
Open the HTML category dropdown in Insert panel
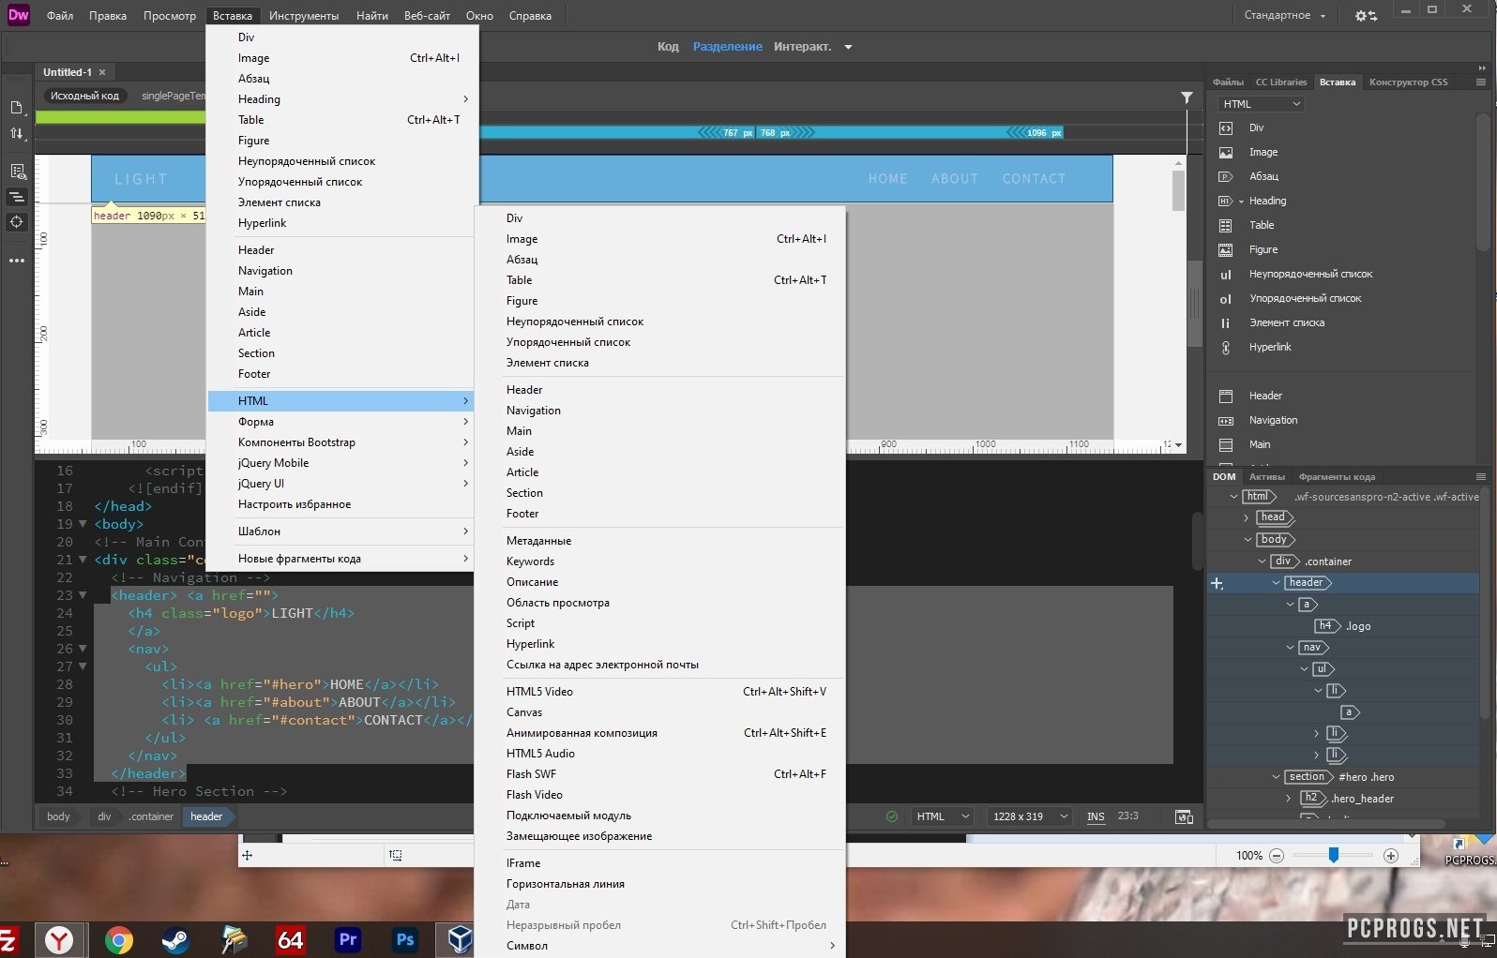tap(1262, 104)
